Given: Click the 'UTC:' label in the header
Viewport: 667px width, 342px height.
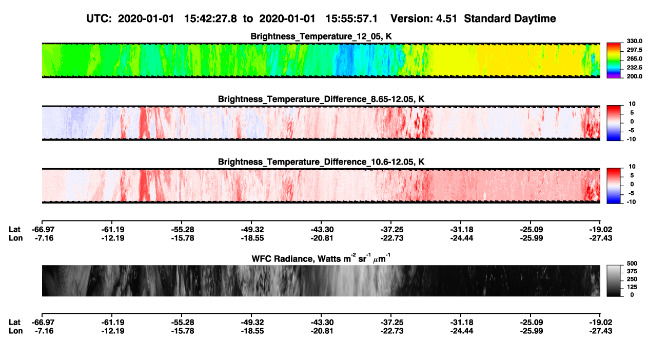Looking at the screenshot, I should coord(100,18).
